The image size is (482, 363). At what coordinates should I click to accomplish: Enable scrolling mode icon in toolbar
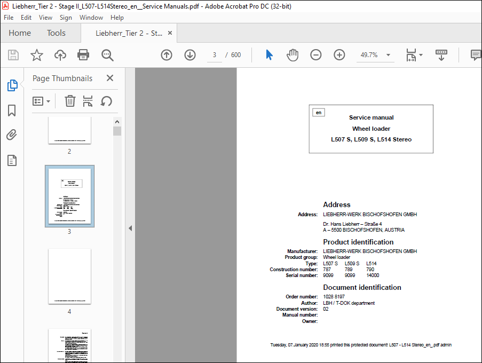441,55
